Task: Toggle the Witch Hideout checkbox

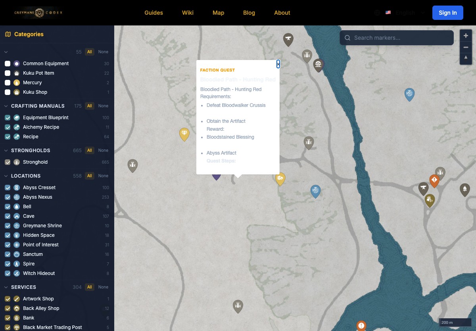Action: (x=8, y=273)
